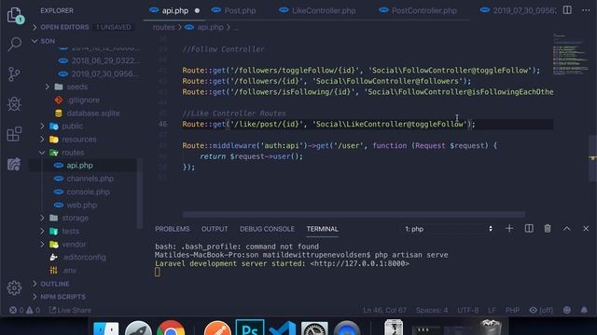Viewport: 597px width, 335px height.
Task: Open the Debug Console tab
Action: [x=267, y=229]
